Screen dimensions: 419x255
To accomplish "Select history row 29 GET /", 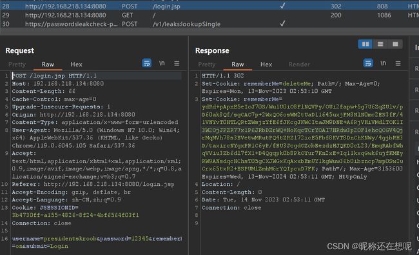I will click(x=209, y=15).
